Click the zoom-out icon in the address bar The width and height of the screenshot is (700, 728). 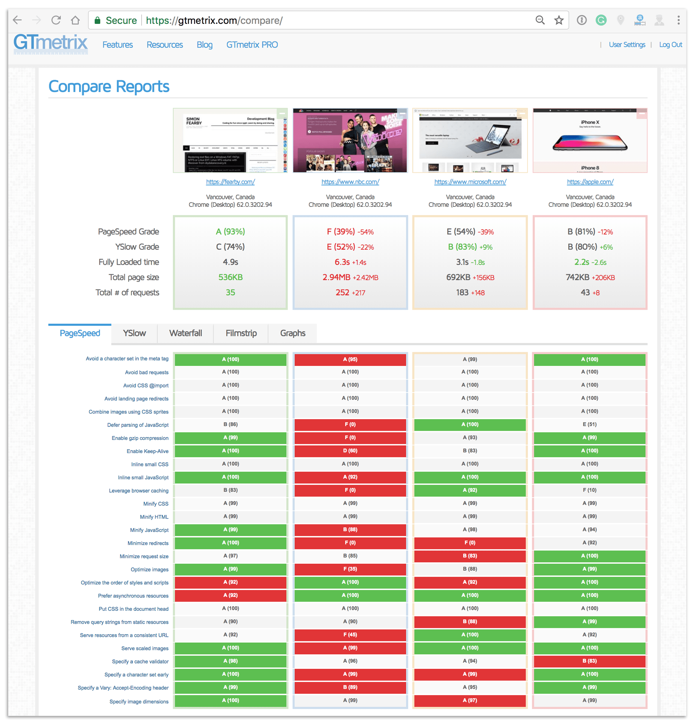(540, 20)
